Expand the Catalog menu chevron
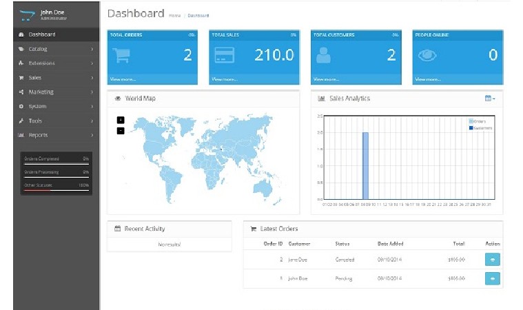Image resolution: width=523 pixels, height=310 pixels. point(92,49)
